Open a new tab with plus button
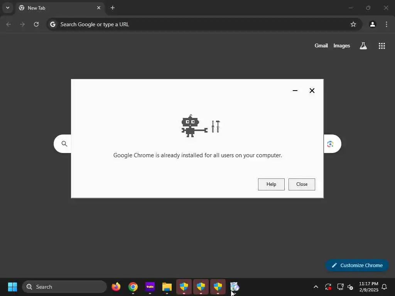 coord(113,8)
